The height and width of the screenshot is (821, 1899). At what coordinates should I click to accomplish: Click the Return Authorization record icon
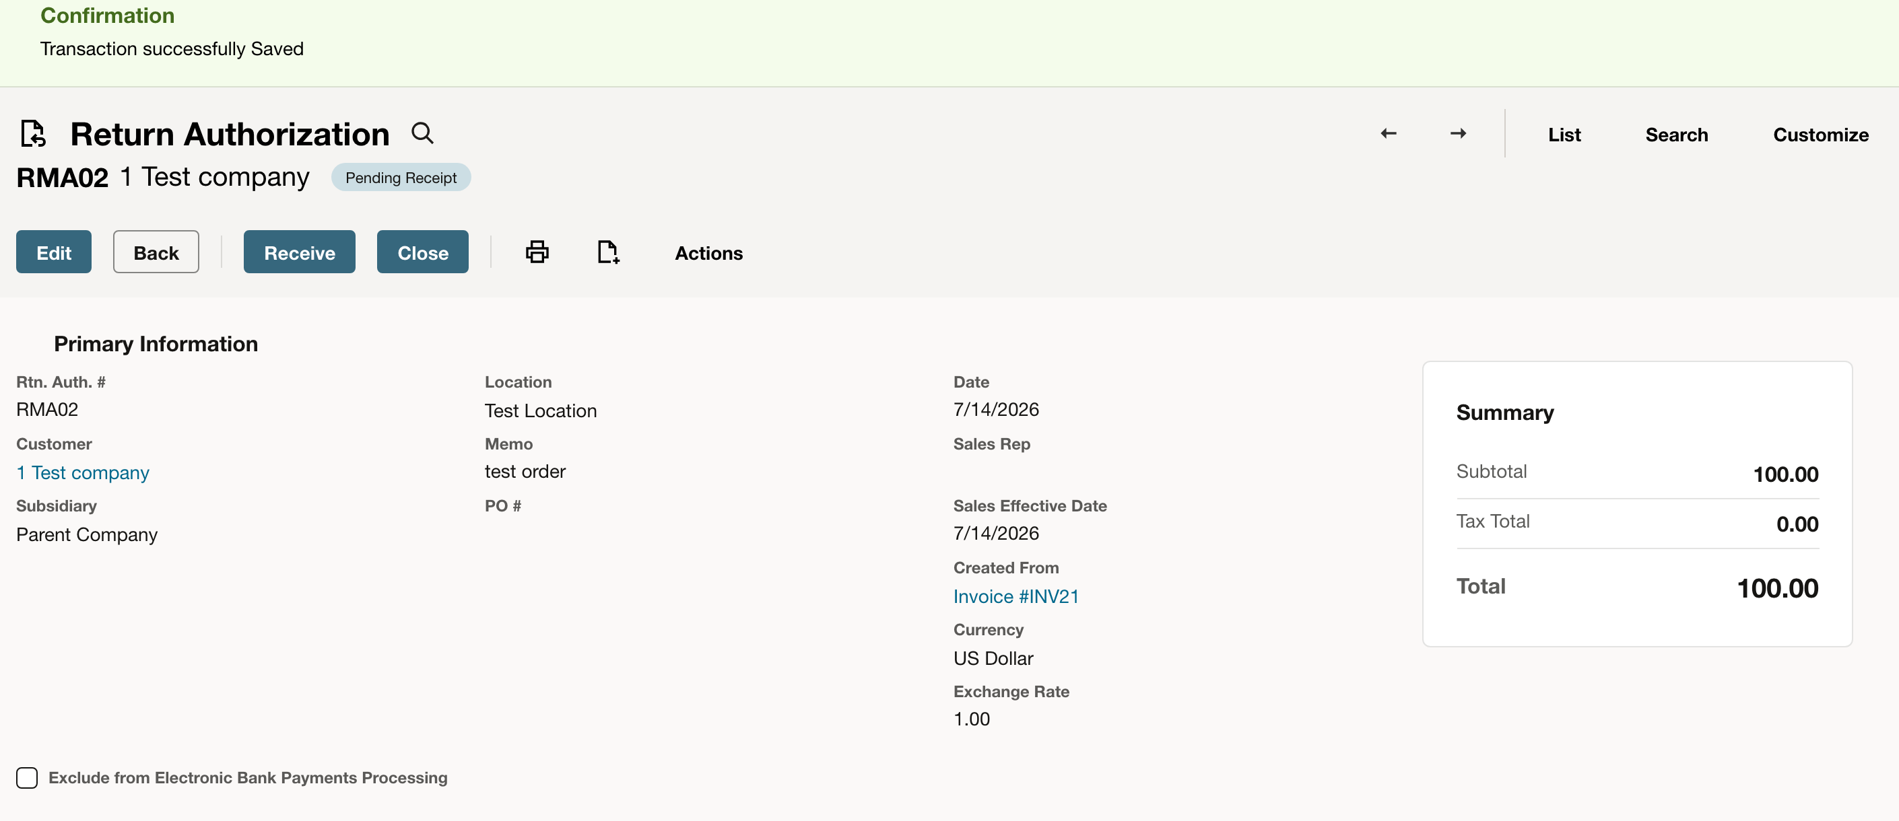[33, 133]
